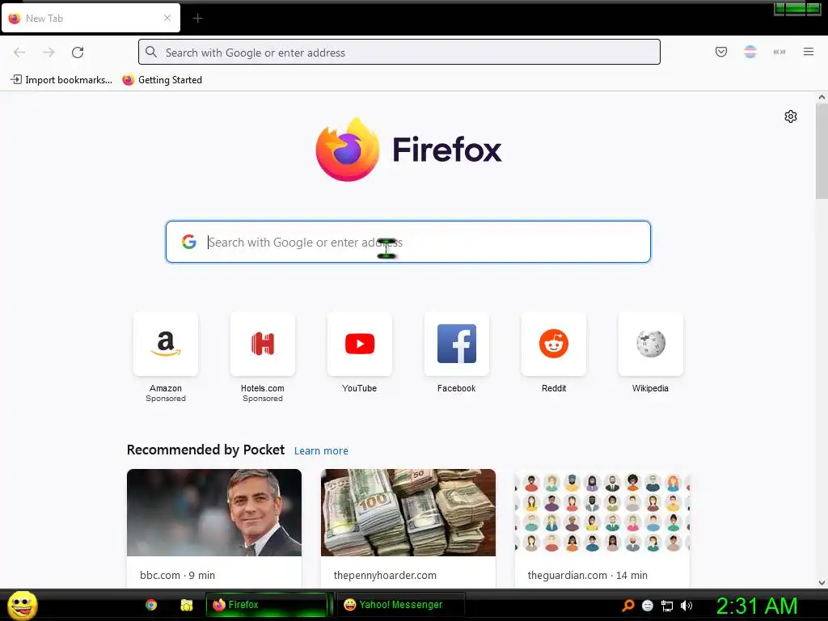This screenshot has height=621, width=828.
Task: Click the speaker volume tray icon
Action: click(686, 606)
